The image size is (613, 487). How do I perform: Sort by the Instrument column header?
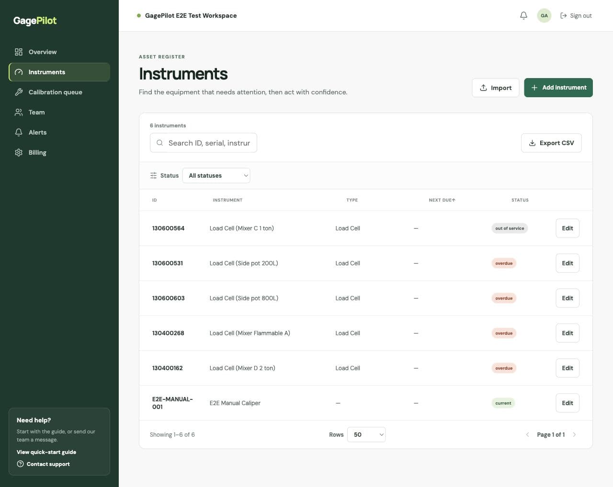pos(227,200)
